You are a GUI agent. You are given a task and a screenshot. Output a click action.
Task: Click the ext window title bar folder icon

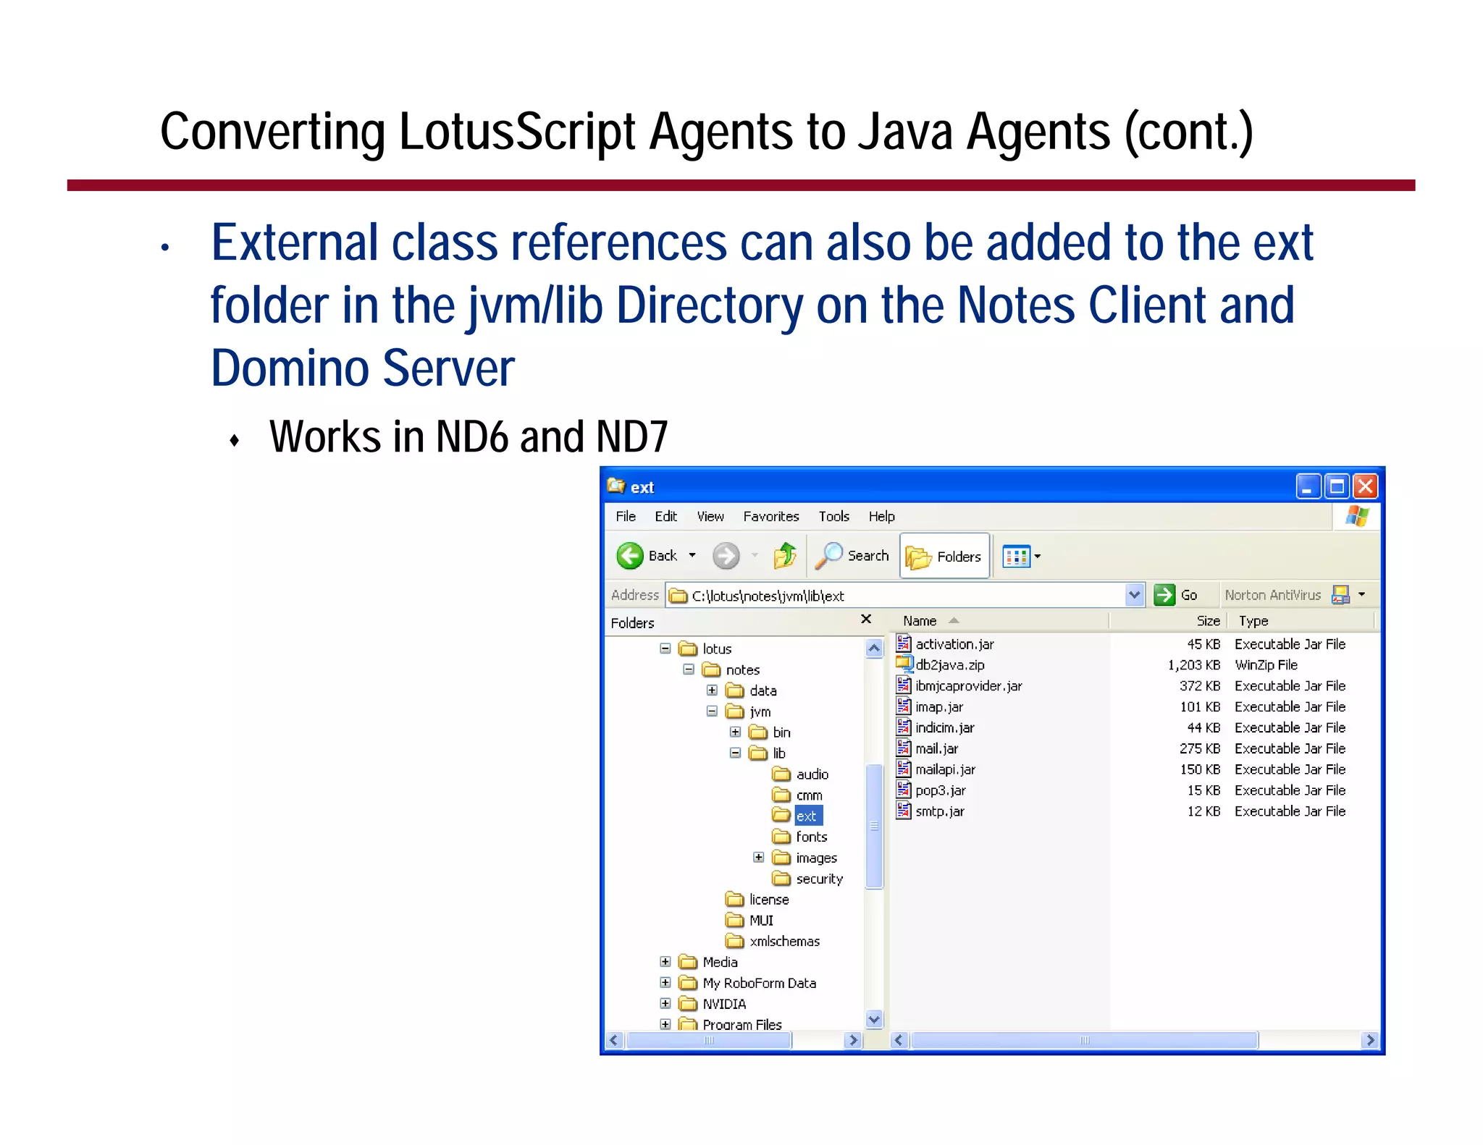point(616,486)
